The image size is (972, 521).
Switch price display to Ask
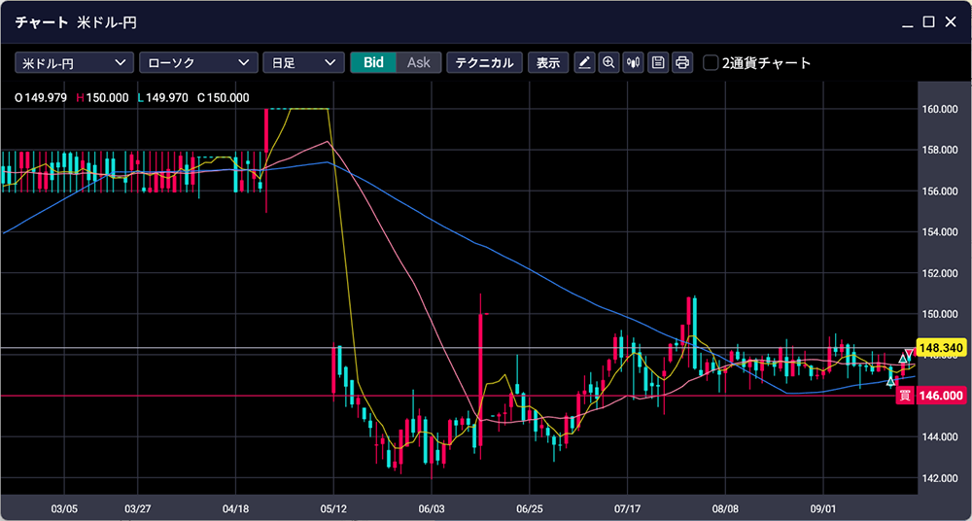click(x=419, y=63)
